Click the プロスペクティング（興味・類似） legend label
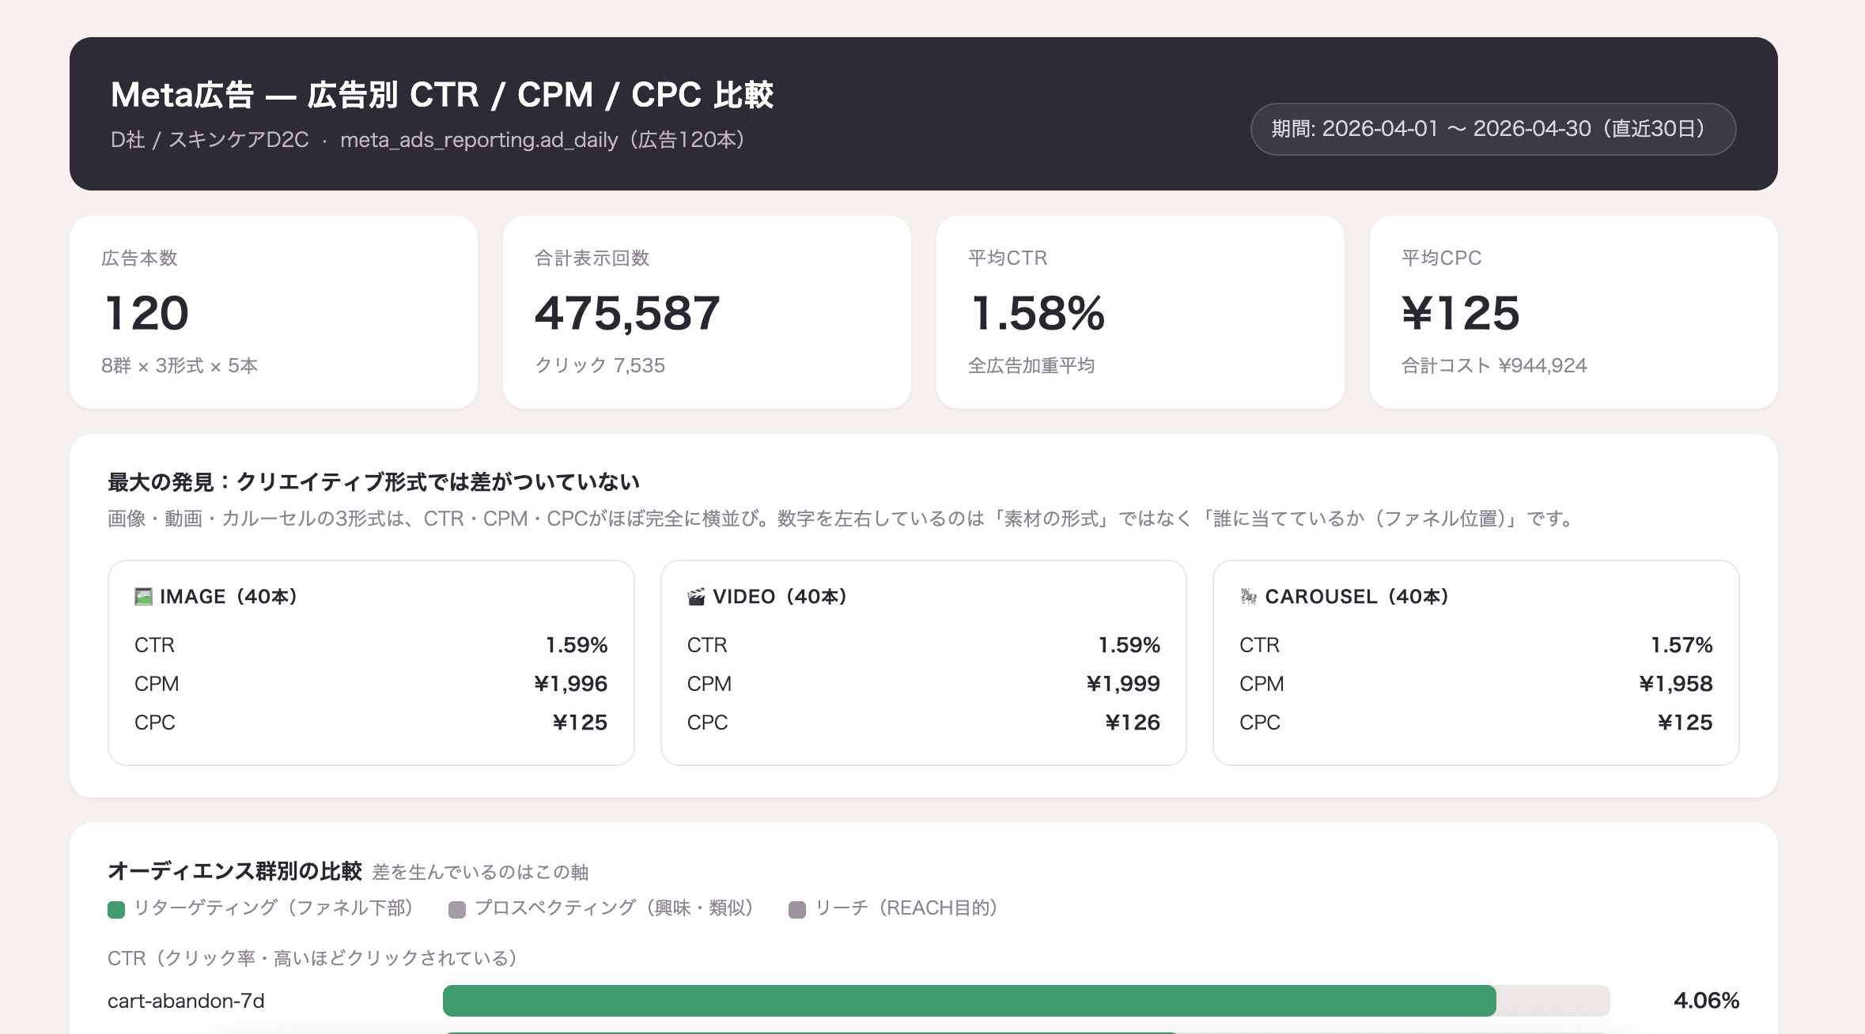This screenshot has height=1034, width=1865. click(x=615, y=908)
